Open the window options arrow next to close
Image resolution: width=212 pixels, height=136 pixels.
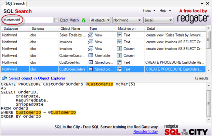point(202,4)
